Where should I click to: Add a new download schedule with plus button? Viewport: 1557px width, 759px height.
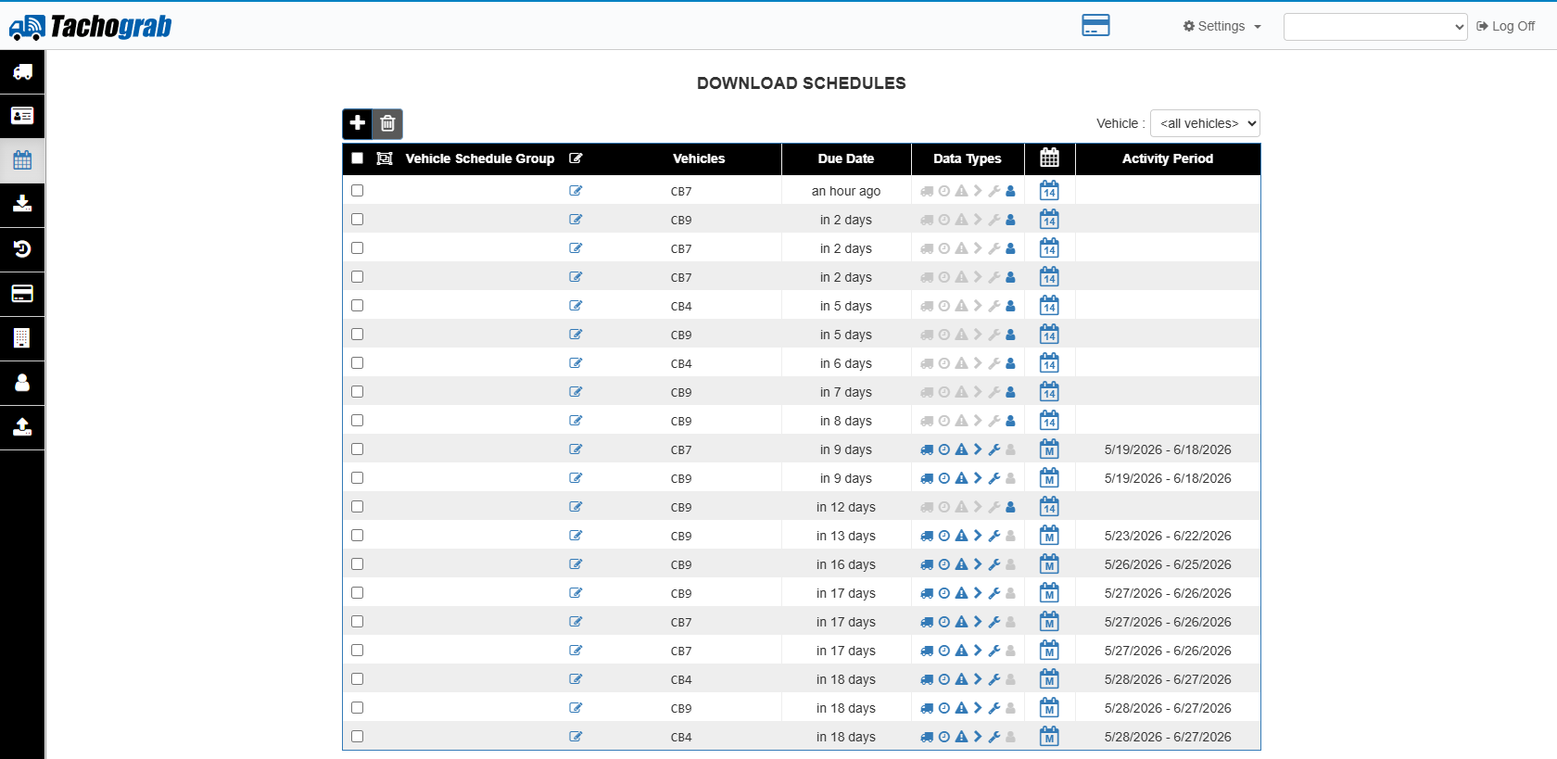[x=358, y=123]
